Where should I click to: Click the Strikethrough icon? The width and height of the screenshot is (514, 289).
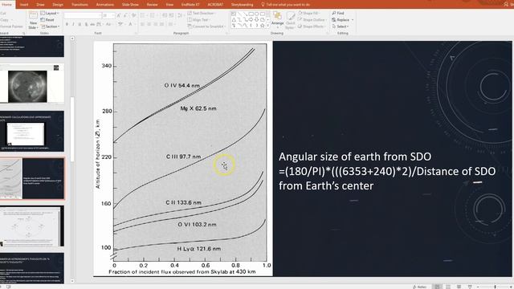pos(92,24)
